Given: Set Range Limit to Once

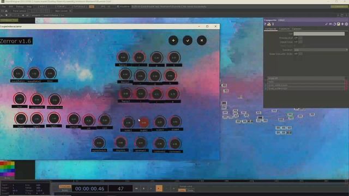Looking at the screenshot, I should click(x=190, y=191).
